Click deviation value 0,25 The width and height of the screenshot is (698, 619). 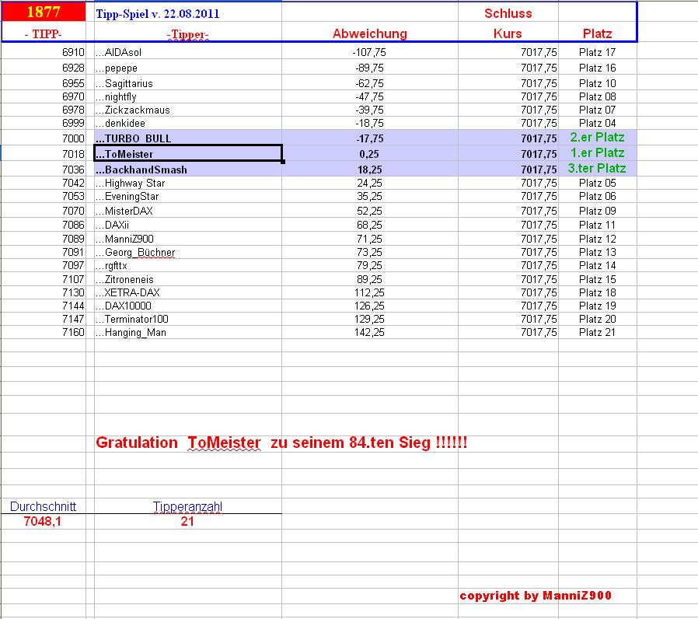coord(369,154)
